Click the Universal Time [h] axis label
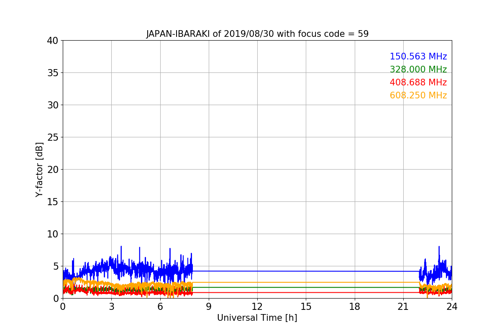 coord(257,318)
